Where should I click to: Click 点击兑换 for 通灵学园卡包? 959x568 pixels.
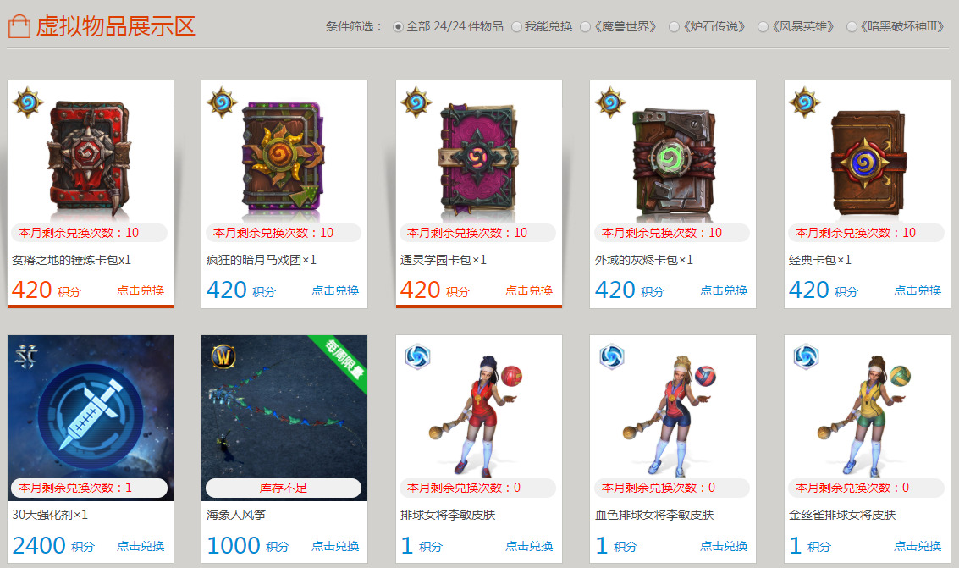529,290
